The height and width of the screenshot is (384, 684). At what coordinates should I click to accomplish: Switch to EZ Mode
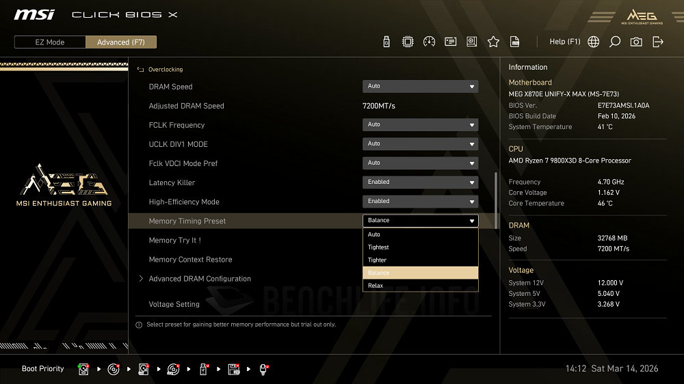pos(50,42)
